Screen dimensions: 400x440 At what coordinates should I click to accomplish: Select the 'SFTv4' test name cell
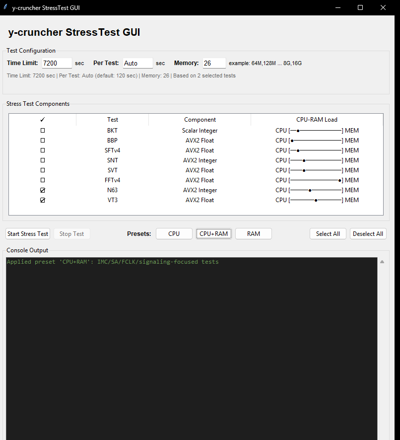pyautogui.click(x=112, y=150)
